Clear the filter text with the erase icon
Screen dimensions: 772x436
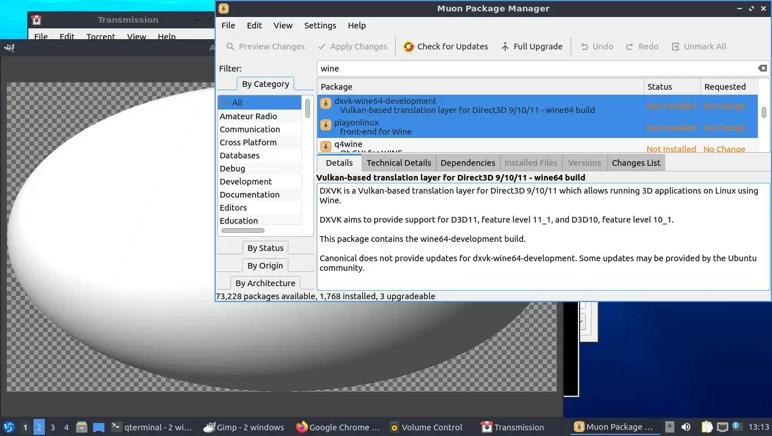(762, 68)
